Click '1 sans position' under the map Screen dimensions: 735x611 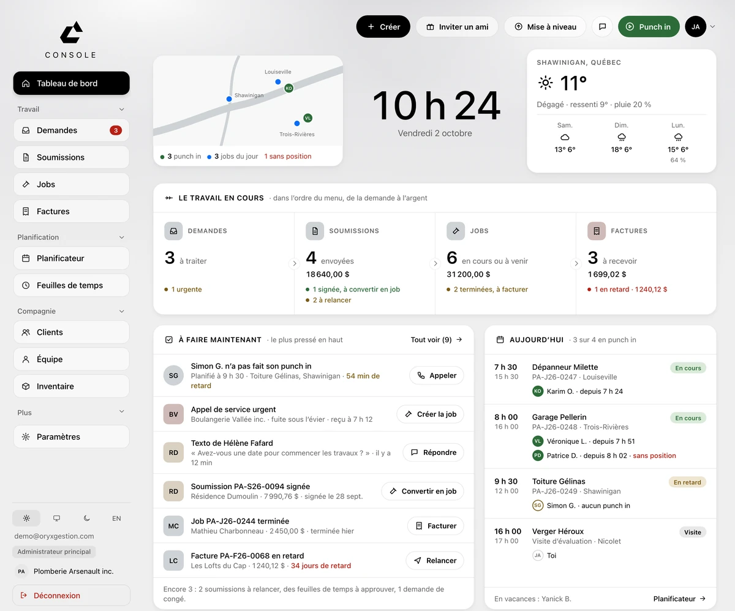[288, 156]
